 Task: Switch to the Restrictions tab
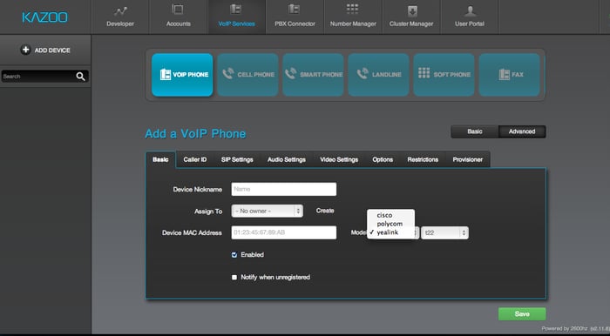(x=423, y=159)
